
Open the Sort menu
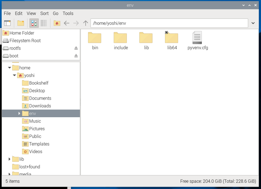point(44,13)
